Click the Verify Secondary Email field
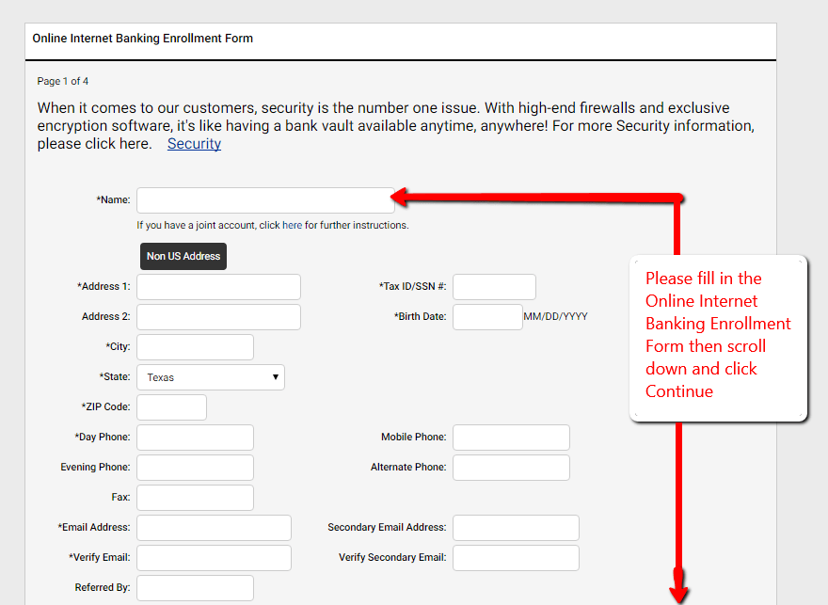The height and width of the screenshot is (605, 828). tap(515, 557)
